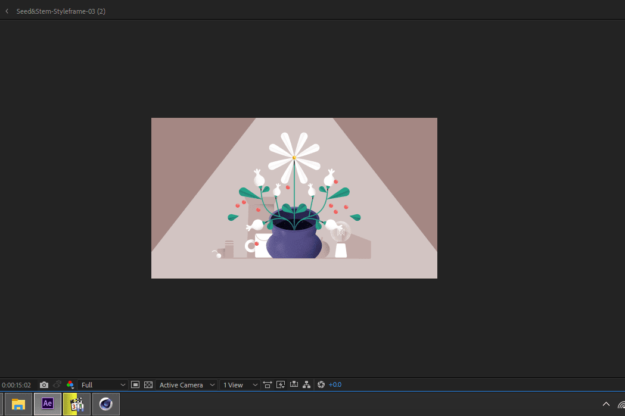Click the Reset Exposure aperture icon
This screenshot has height=416, width=625.
(x=321, y=385)
